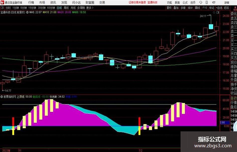237x152 pixels.
Task: Click the 游客 guest account label
Action: [x=227, y=2]
